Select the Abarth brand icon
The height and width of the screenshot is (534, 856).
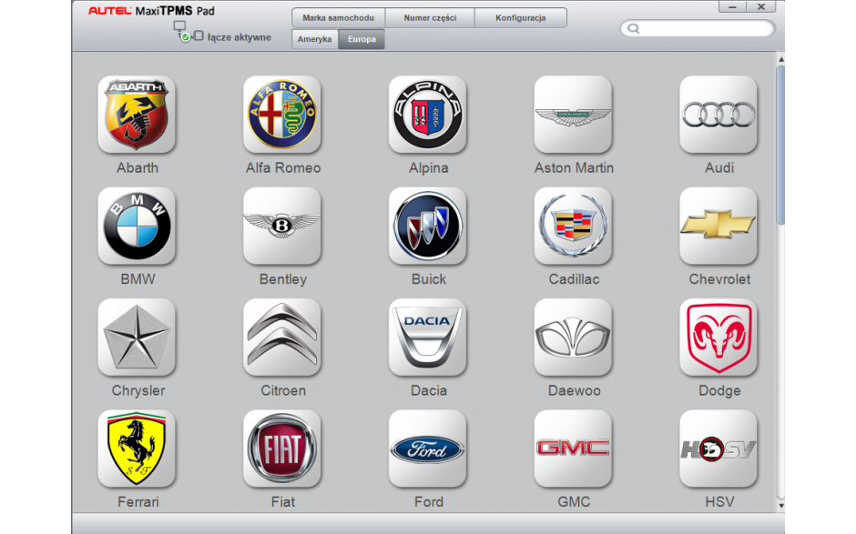pos(137,114)
